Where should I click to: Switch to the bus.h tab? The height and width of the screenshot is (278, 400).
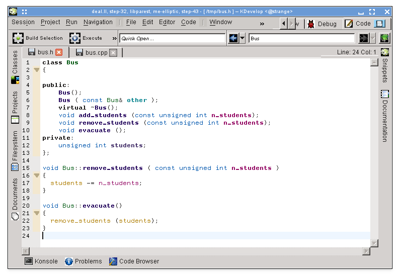tap(45, 52)
